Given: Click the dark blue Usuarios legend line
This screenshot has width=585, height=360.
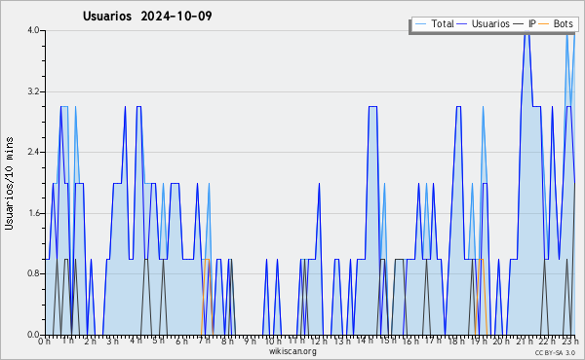Looking at the screenshot, I should [462, 24].
